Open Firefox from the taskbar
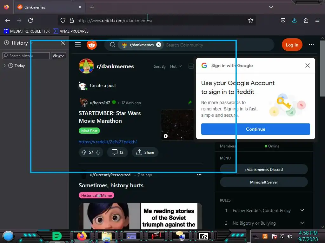Image resolution: width=325 pixels, height=243 pixels. [82, 236]
